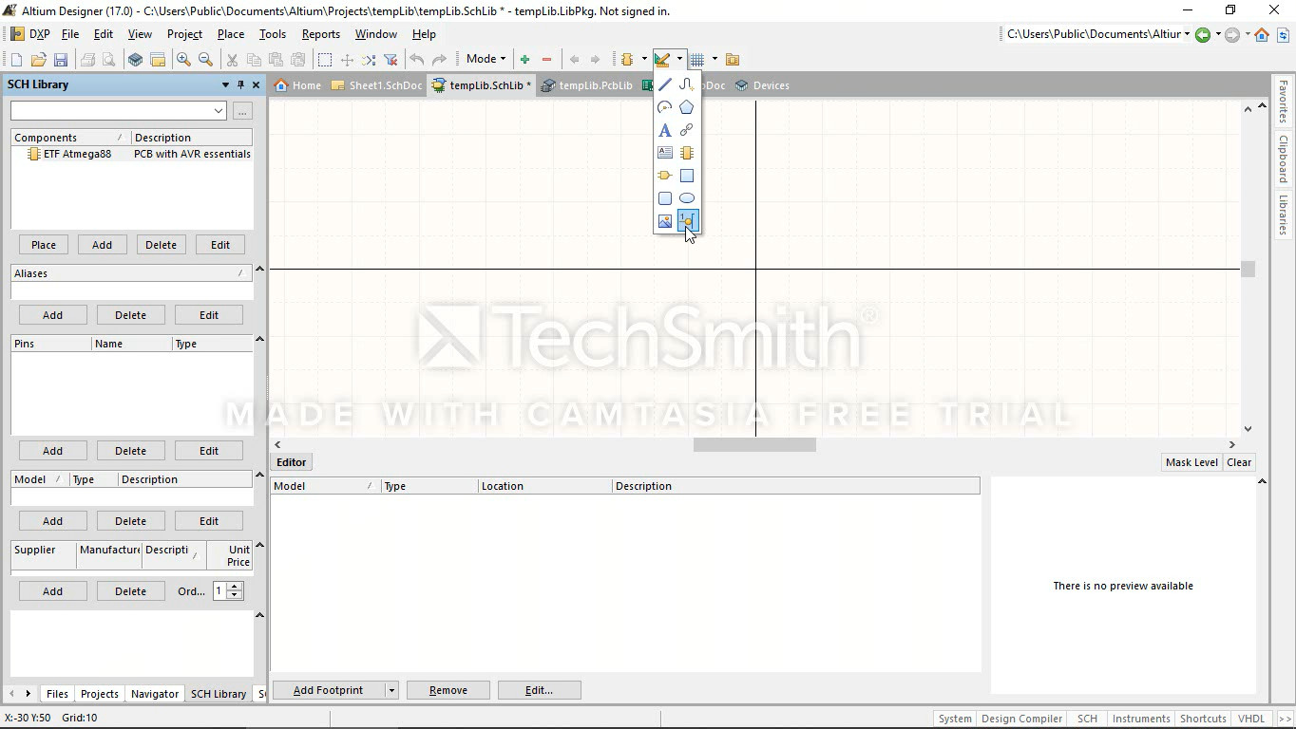The image size is (1296, 729).
Task: Choose the Place Ellipse tool
Action: tap(686, 198)
